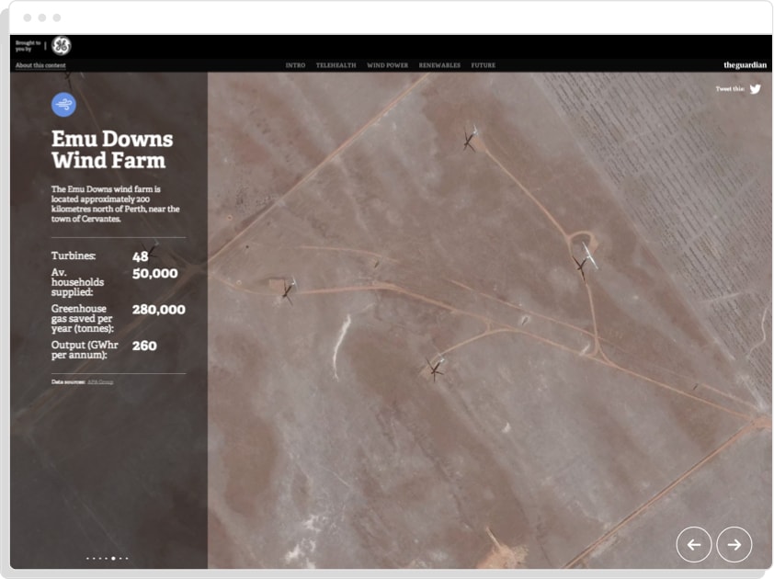
Task: Navigate to the TELEHEALTH section
Action: click(x=336, y=65)
